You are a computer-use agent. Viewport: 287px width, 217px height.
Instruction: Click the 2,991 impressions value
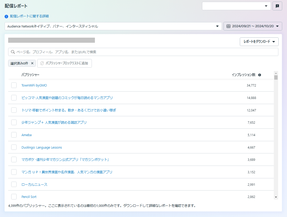coord(251,184)
